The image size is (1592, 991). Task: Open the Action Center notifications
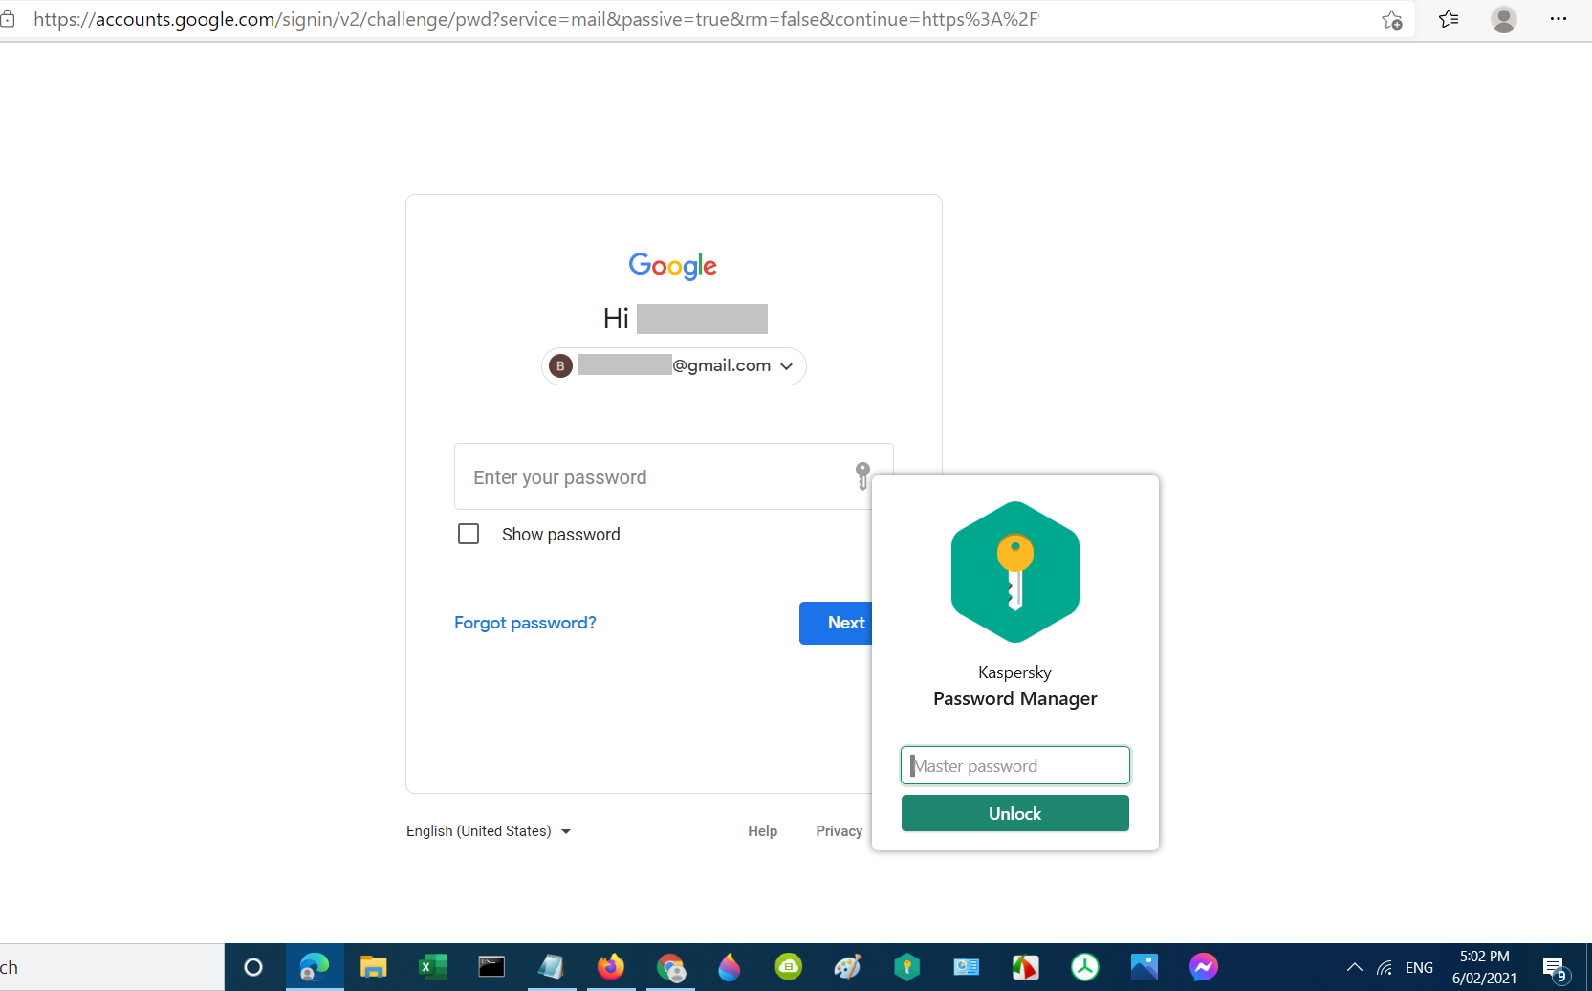tap(1555, 968)
